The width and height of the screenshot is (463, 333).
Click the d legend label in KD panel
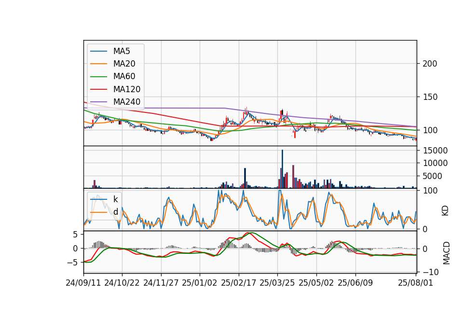point(115,211)
